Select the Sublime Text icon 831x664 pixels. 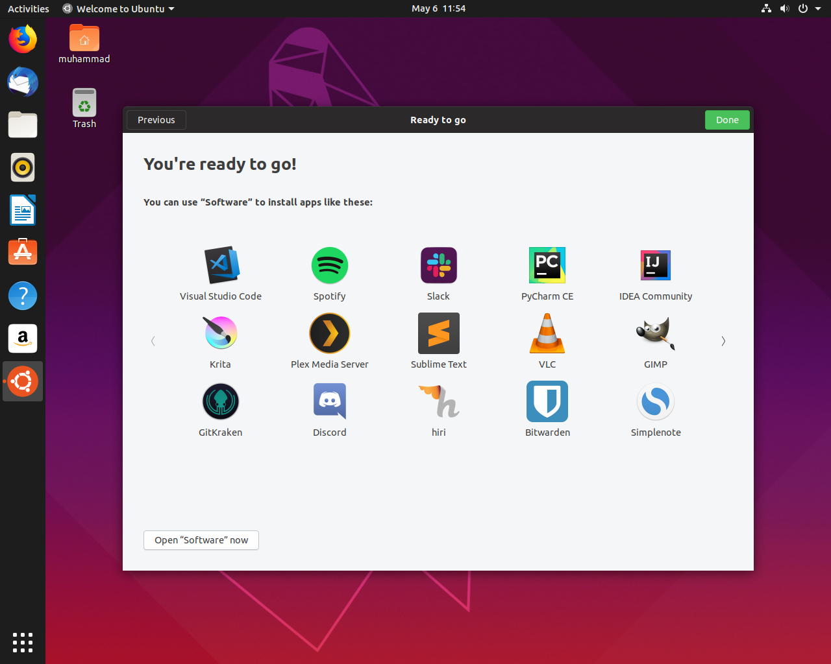[439, 333]
